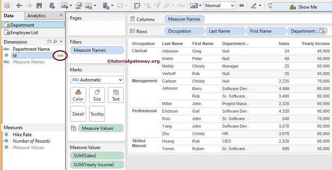Image resolution: width=332 pixels, height=170 pixels.
Task: Click the Text button on Marks card
Action: [116, 95]
